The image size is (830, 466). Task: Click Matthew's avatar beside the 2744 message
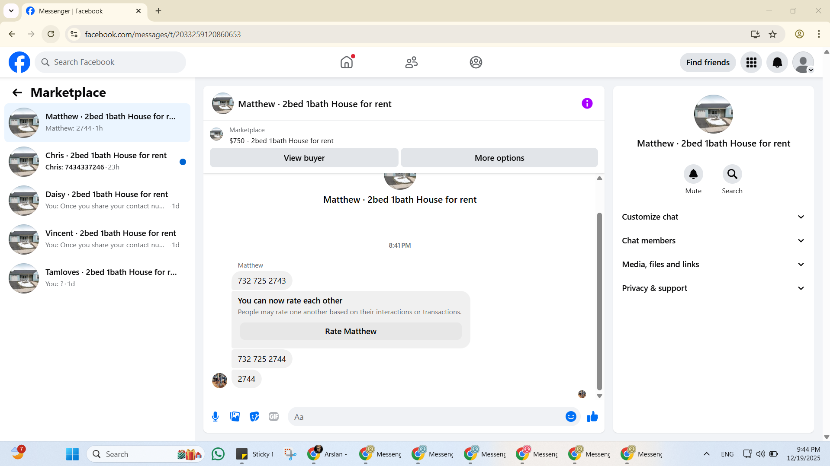219,380
